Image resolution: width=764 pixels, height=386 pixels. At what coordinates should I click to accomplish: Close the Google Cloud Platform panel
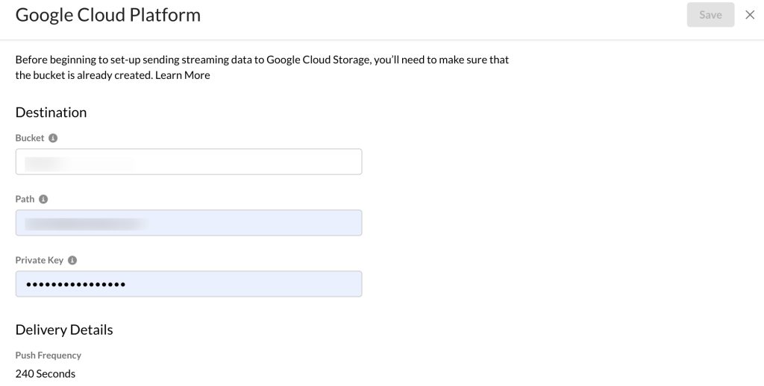click(x=750, y=15)
